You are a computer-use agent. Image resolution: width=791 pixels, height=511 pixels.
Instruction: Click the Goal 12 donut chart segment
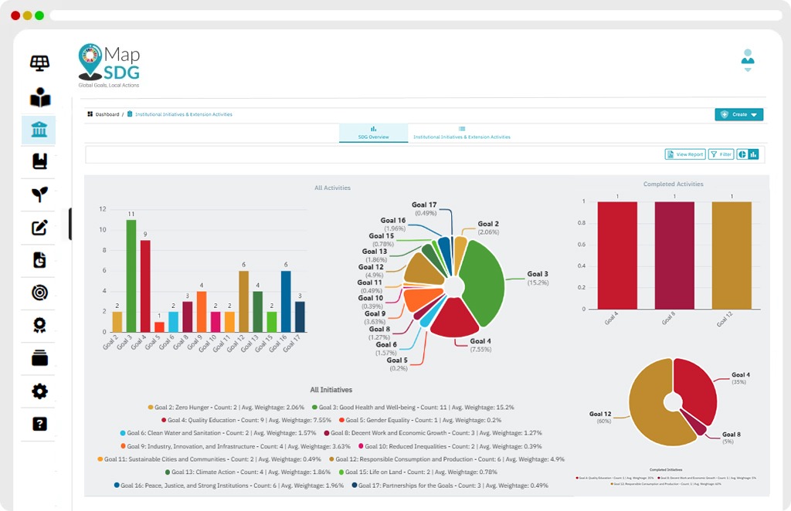pyautogui.click(x=649, y=407)
